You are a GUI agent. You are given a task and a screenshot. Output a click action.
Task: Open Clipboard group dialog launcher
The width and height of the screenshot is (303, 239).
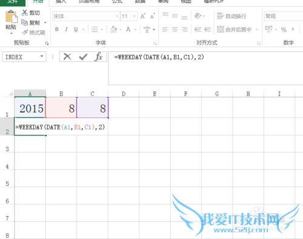point(47,43)
